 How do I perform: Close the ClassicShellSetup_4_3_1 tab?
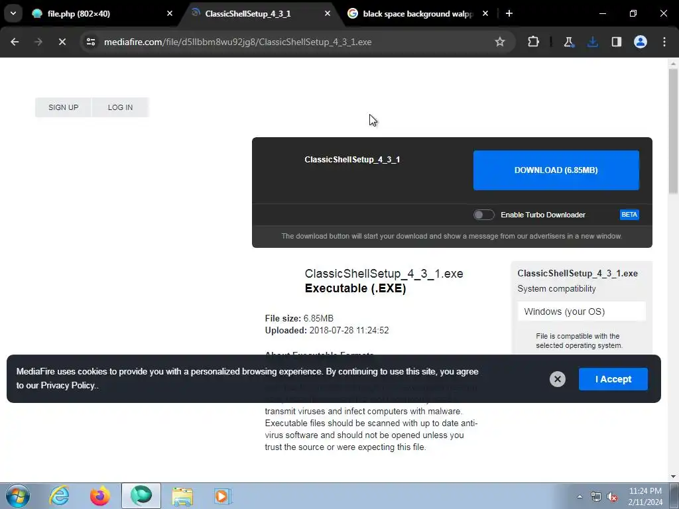(x=328, y=13)
